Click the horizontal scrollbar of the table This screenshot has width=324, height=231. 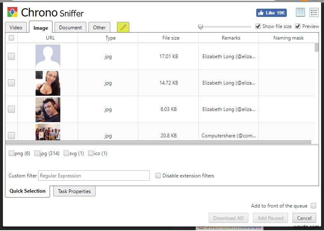158,142
